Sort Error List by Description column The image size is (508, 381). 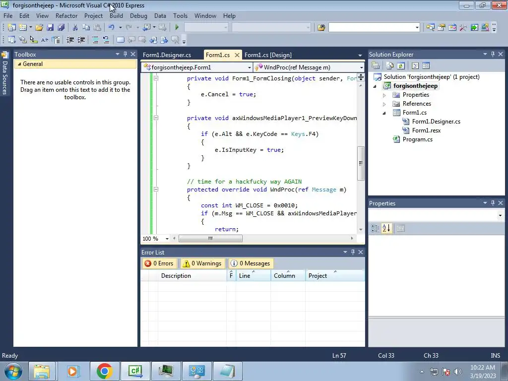[192, 276]
